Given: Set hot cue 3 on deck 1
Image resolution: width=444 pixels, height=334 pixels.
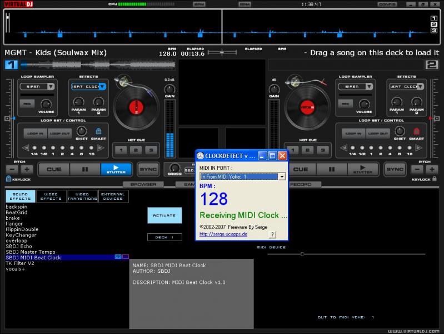Looking at the screenshot, I should coord(151,150).
